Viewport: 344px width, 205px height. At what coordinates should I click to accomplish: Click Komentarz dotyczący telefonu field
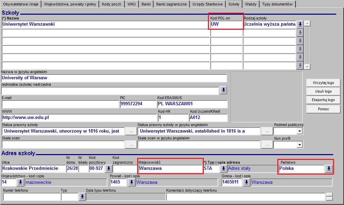coord(246,197)
